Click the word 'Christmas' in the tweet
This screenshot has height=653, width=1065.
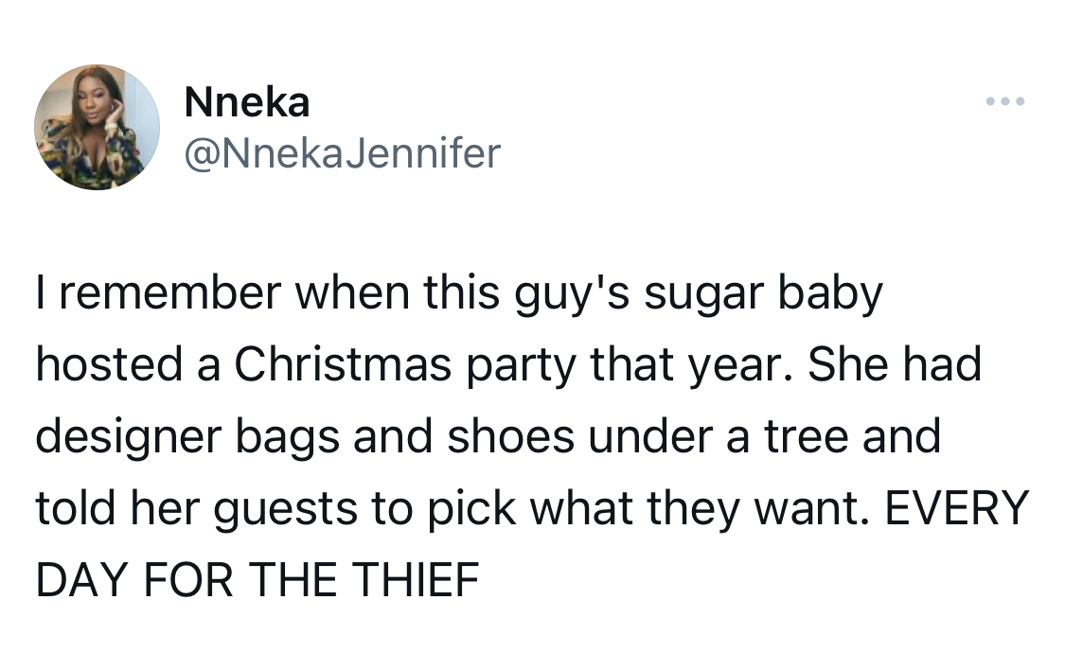point(343,363)
